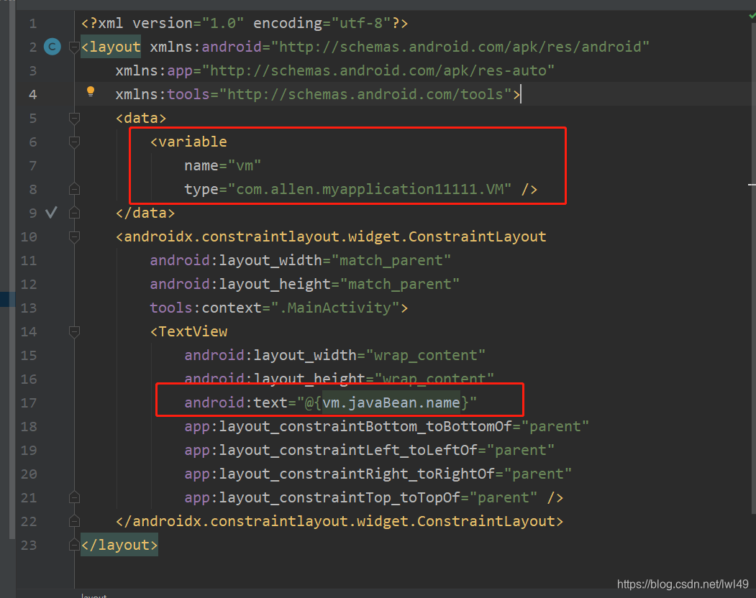
Task: Click layout_constraintTop_toTopOf attribute
Action: tap(360, 497)
